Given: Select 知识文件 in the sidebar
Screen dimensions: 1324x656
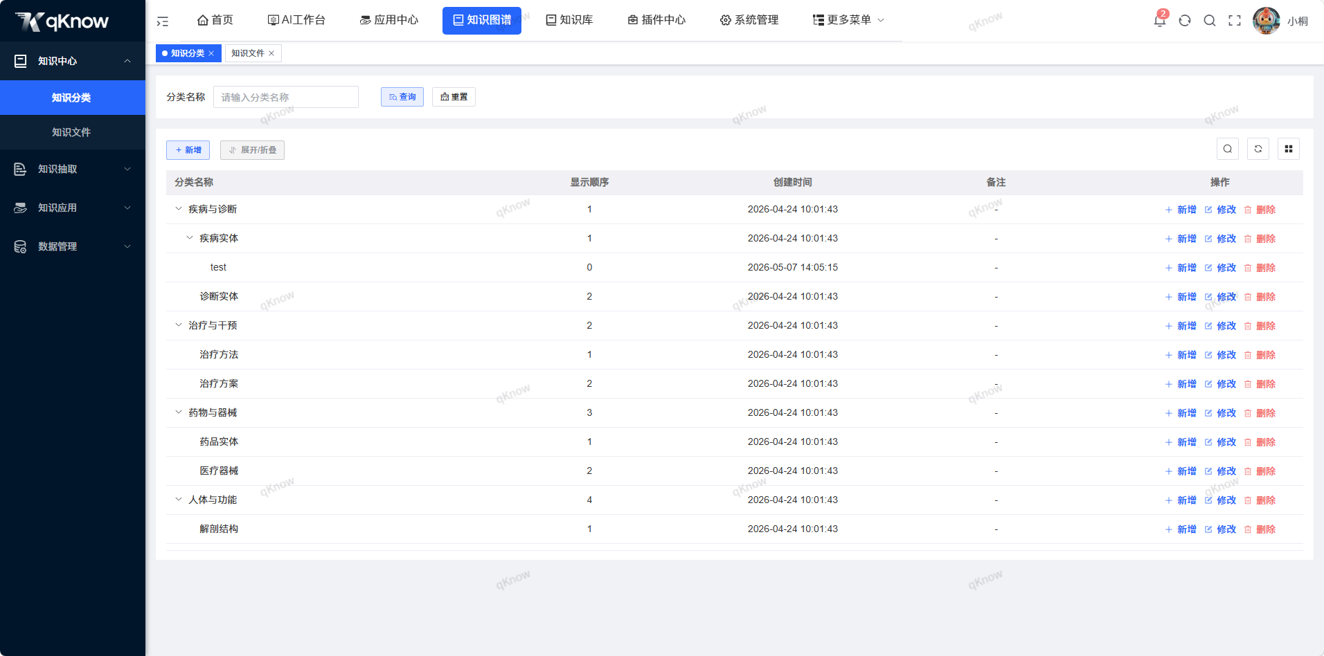Looking at the screenshot, I should (x=73, y=132).
